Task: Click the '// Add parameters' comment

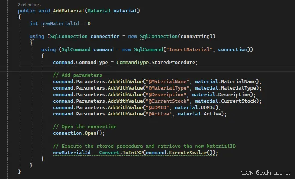Action: 77,75
